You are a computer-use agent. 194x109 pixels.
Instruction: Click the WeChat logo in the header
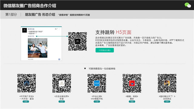(188, 5)
